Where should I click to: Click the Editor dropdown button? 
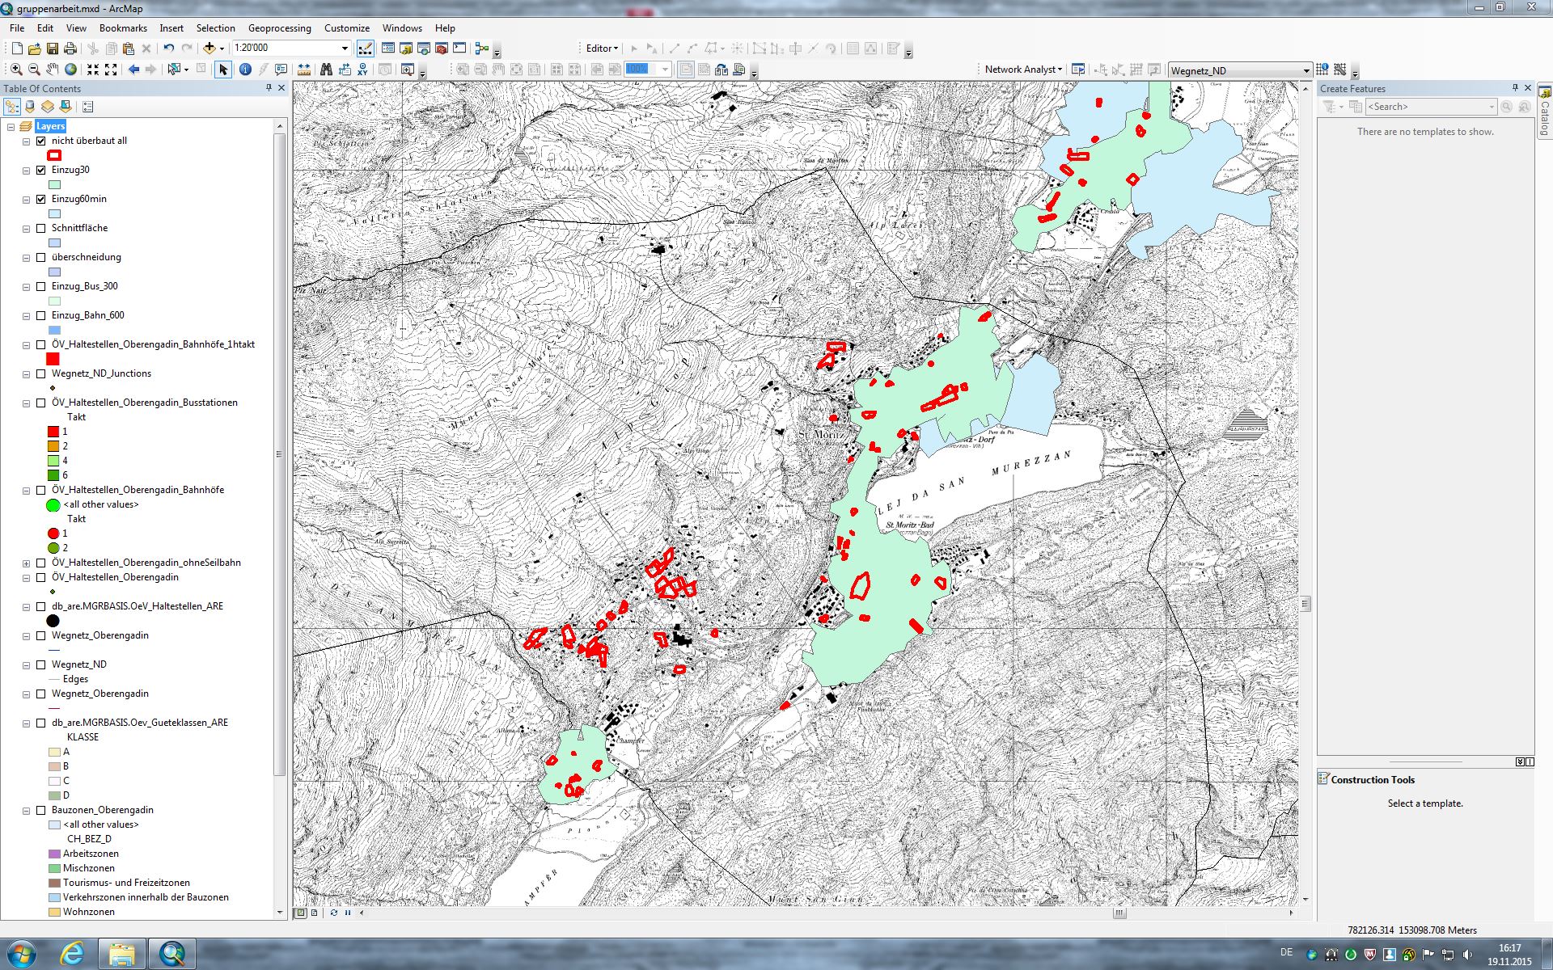click(602, 48)
